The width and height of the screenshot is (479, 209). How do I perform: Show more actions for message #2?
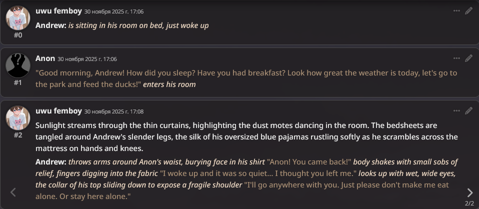pos(456,110)
